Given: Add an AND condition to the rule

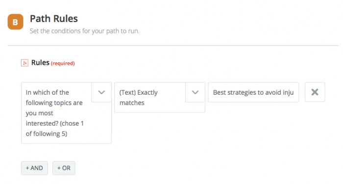Looking at the screenshot, I should point(34,168).
